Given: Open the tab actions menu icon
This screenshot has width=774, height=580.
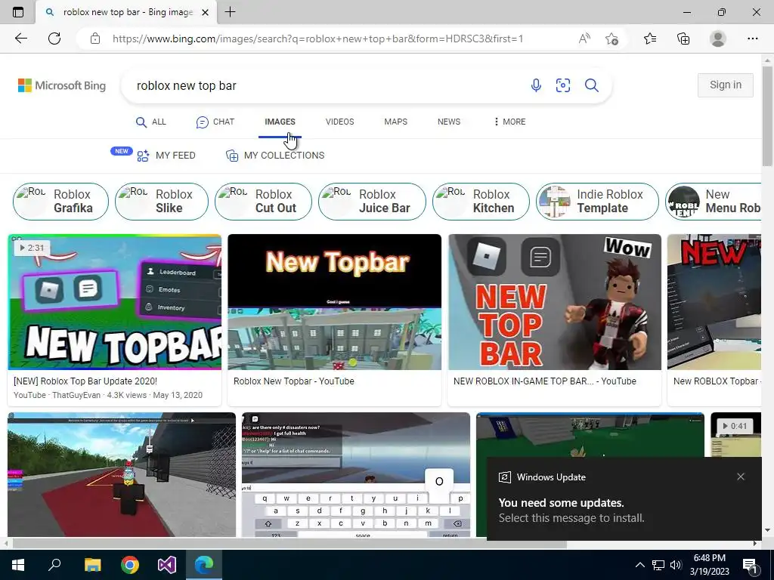Looking at the screenshot, I should [18, 12].
